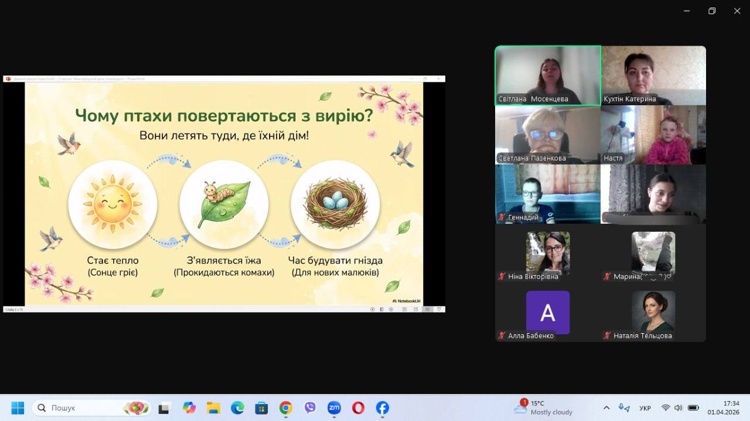Open Microsoft Store from the taskbar
The image size is (750, 421).
pos(261,408)
